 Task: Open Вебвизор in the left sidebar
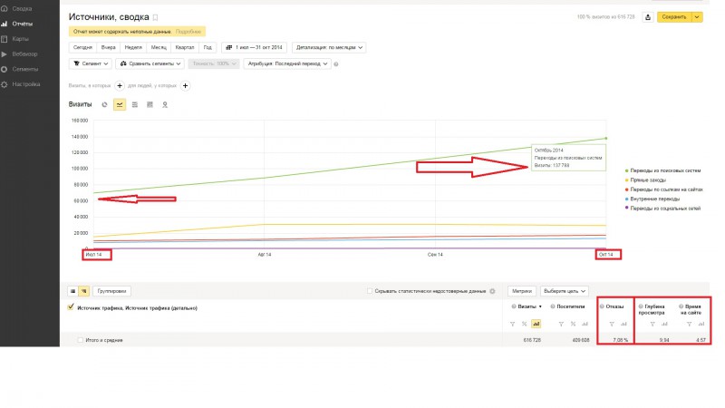coord(25,54)
